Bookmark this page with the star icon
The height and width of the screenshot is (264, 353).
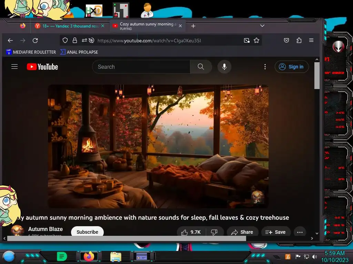[x=256, y=41]
